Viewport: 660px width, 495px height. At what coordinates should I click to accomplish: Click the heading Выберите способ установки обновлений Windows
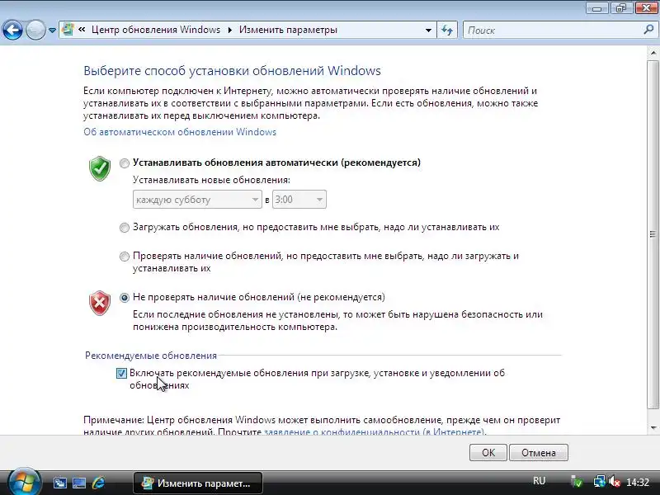232,71
